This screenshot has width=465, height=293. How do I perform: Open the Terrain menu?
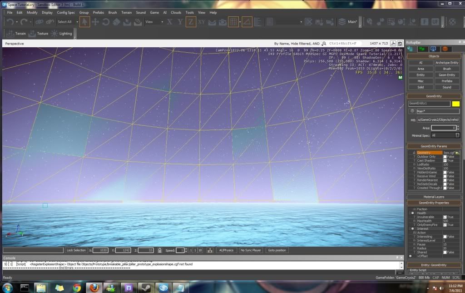pos(126,12)
